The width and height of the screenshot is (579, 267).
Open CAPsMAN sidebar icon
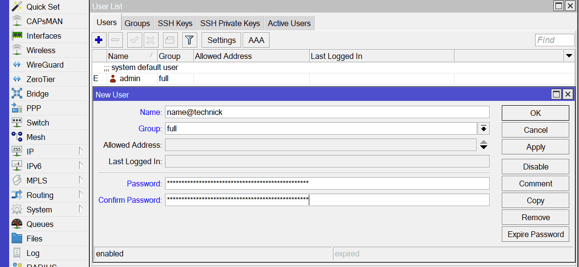pos(17,21)
